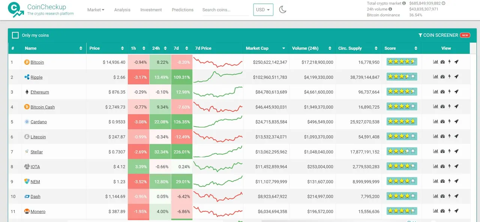The height and width of the screenshot is (222, 480).
Task: Click the lightning bolt icon in the Cardano row
Action: click(x=449, y=121)
